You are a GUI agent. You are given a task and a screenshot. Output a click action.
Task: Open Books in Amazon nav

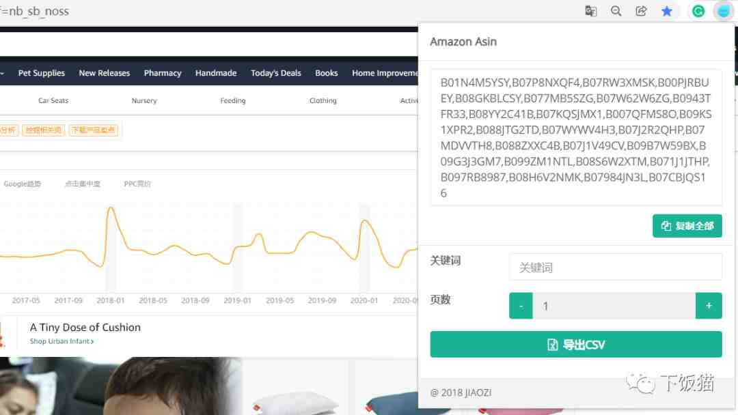coord(327,73)
